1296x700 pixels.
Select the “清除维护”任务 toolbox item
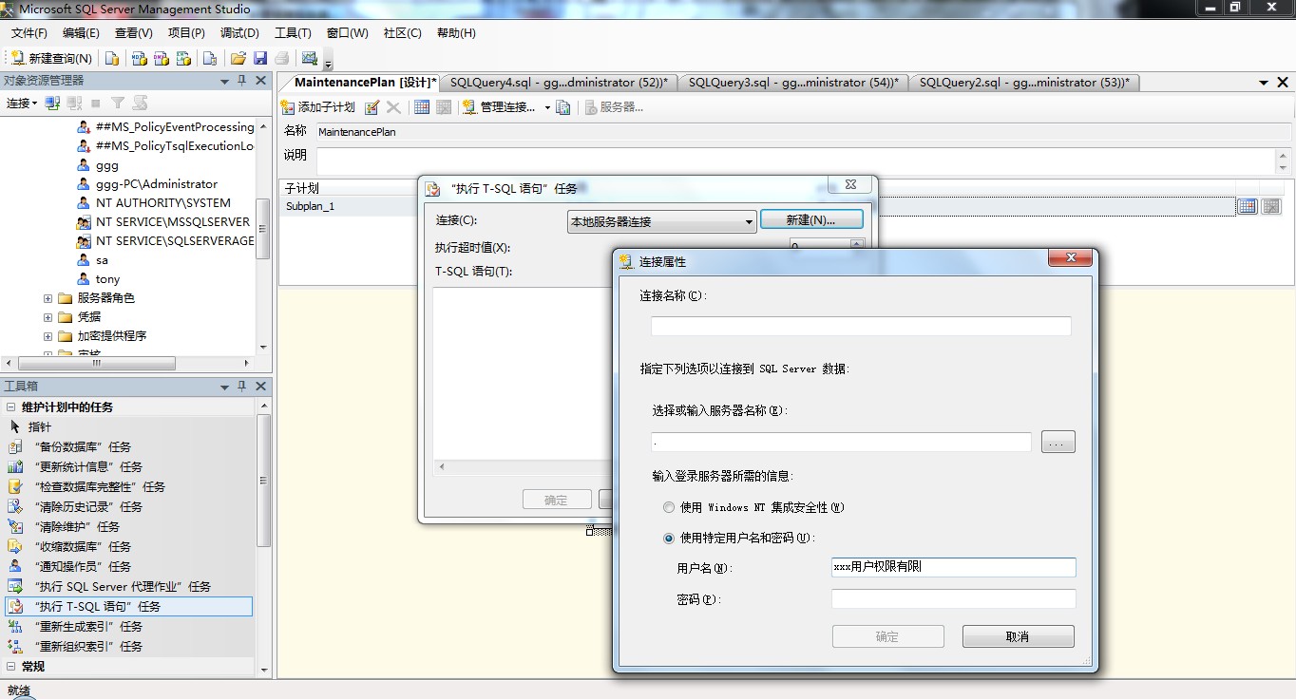click(x=128, y=526)
